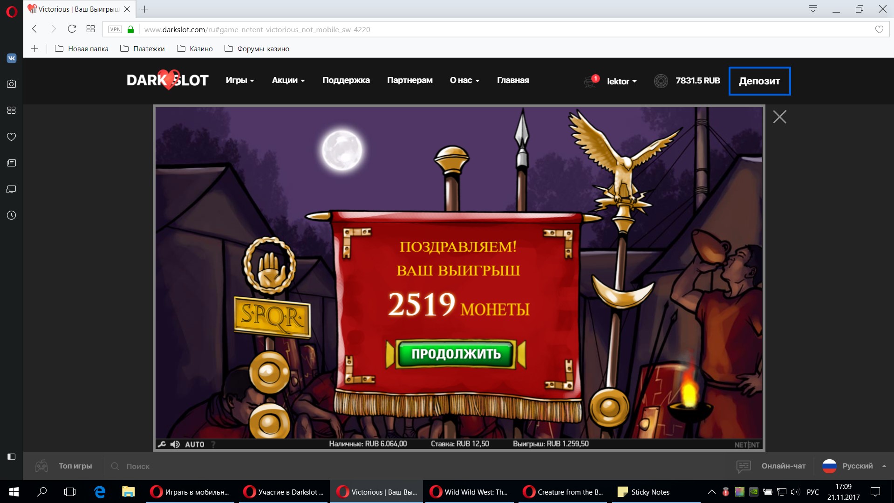Open the Партнерам page
The width and height of the screenshot is (894, 503).
tap(410, 80)
